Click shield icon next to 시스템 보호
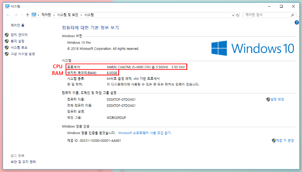The image size is (302, 172). pyautogui.click(x=7, y=47)
